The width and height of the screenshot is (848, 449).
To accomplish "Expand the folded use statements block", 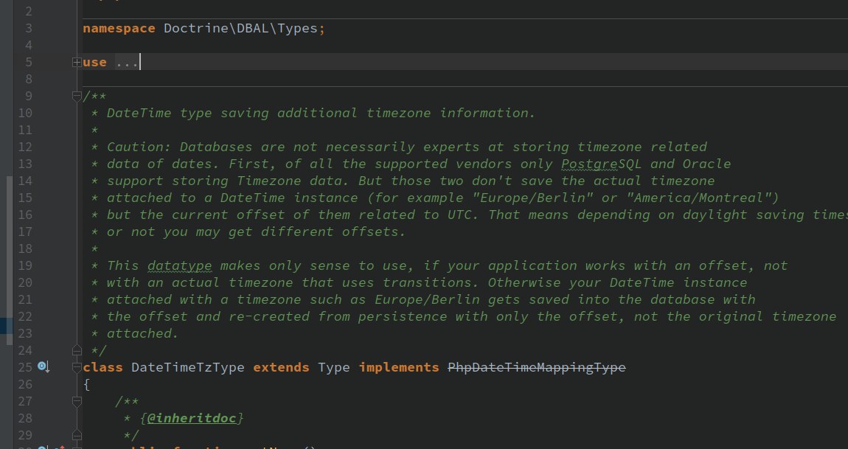I will point(77,63).
